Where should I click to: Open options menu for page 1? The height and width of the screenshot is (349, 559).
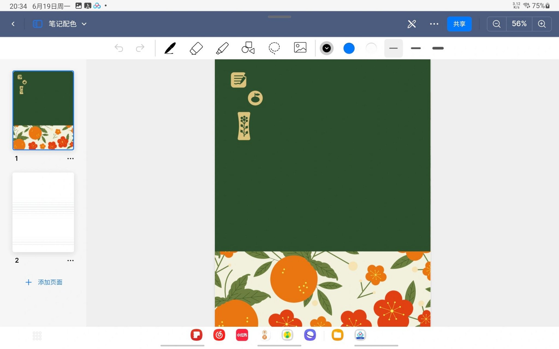click(x=70, y=158)
